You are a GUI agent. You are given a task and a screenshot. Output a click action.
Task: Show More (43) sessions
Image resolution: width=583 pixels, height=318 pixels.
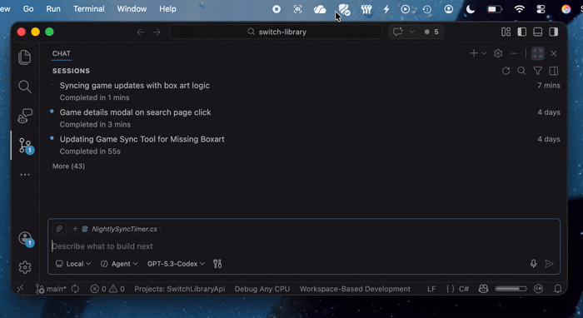[68, 166]
